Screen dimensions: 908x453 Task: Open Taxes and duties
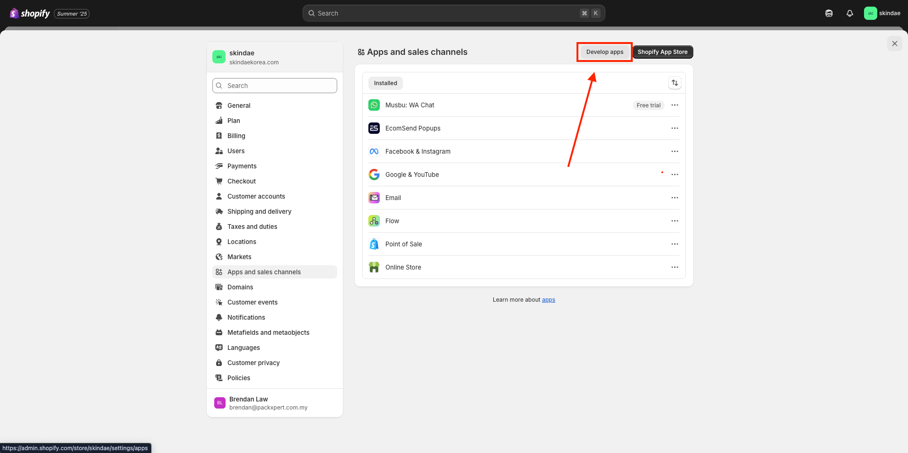(x=275, y=226)
